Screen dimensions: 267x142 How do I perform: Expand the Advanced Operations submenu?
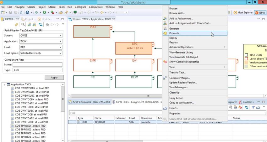click(195, 47)
